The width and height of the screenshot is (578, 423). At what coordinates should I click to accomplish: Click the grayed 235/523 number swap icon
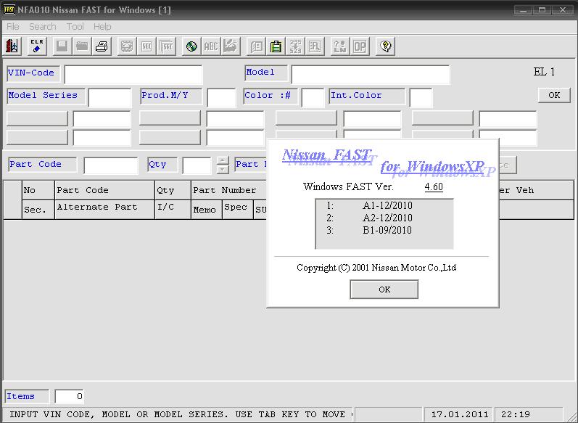coord(295,46)
